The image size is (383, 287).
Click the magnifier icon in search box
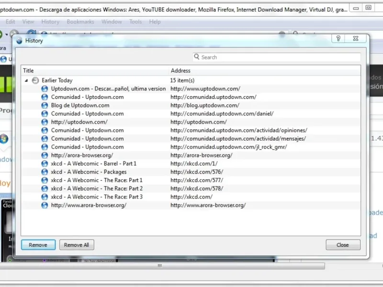point(197,57)
